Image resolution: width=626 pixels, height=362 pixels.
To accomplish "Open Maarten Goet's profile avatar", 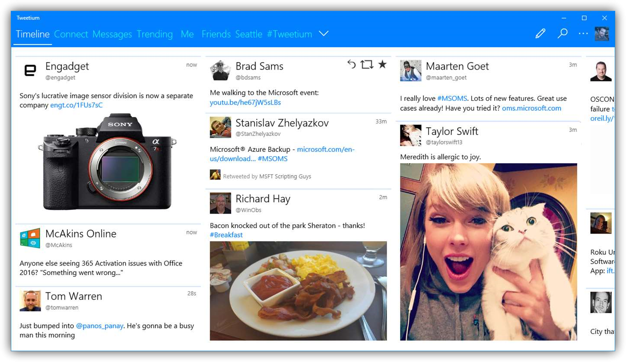I will click(410, 70).
